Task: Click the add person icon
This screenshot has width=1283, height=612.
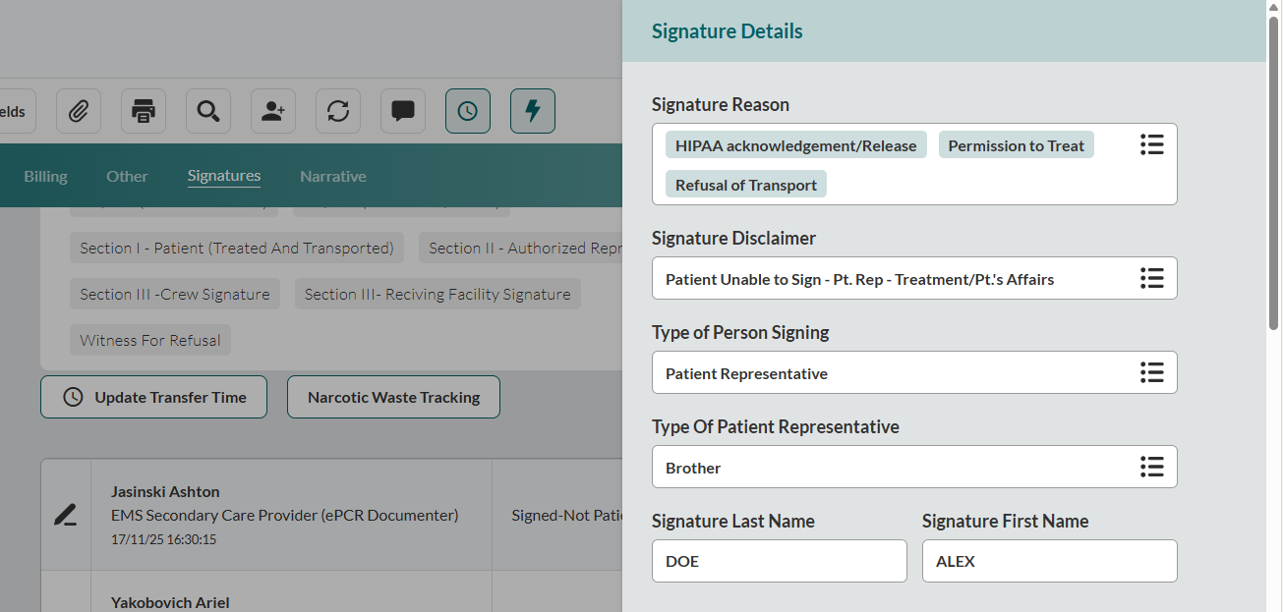Action: pos(273,111)
